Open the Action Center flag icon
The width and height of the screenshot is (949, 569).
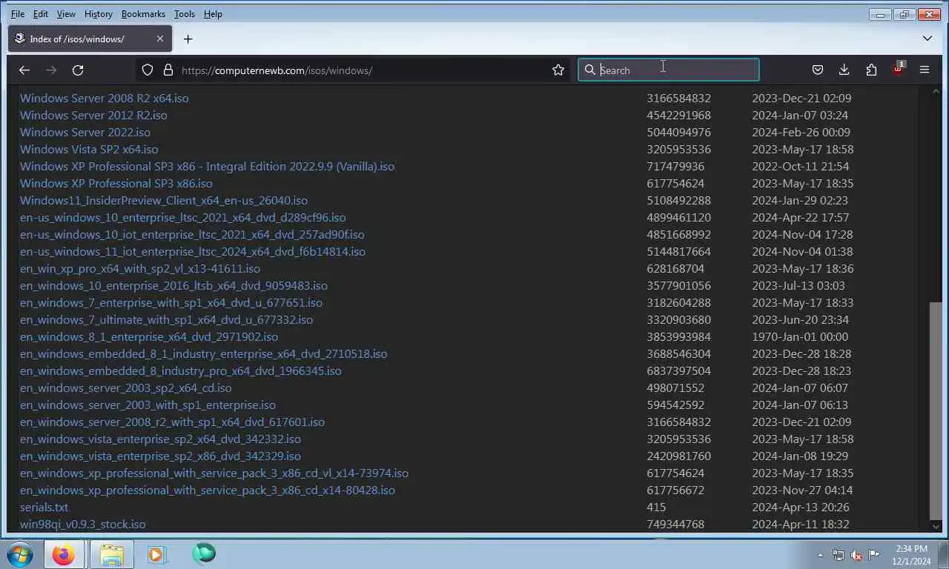(874, 555)
